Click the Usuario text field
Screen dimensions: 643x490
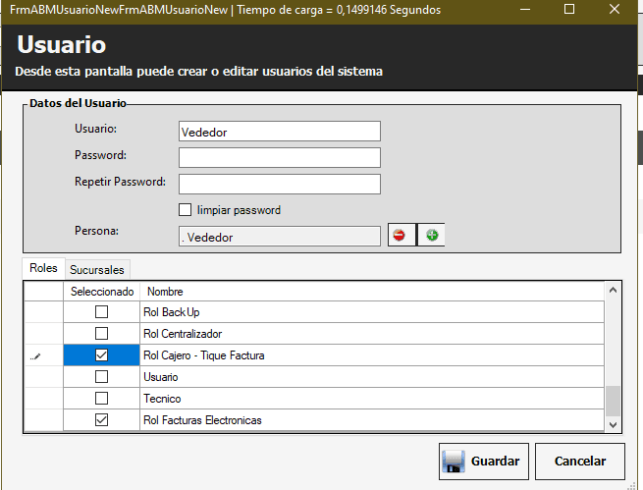click(280, 132)
